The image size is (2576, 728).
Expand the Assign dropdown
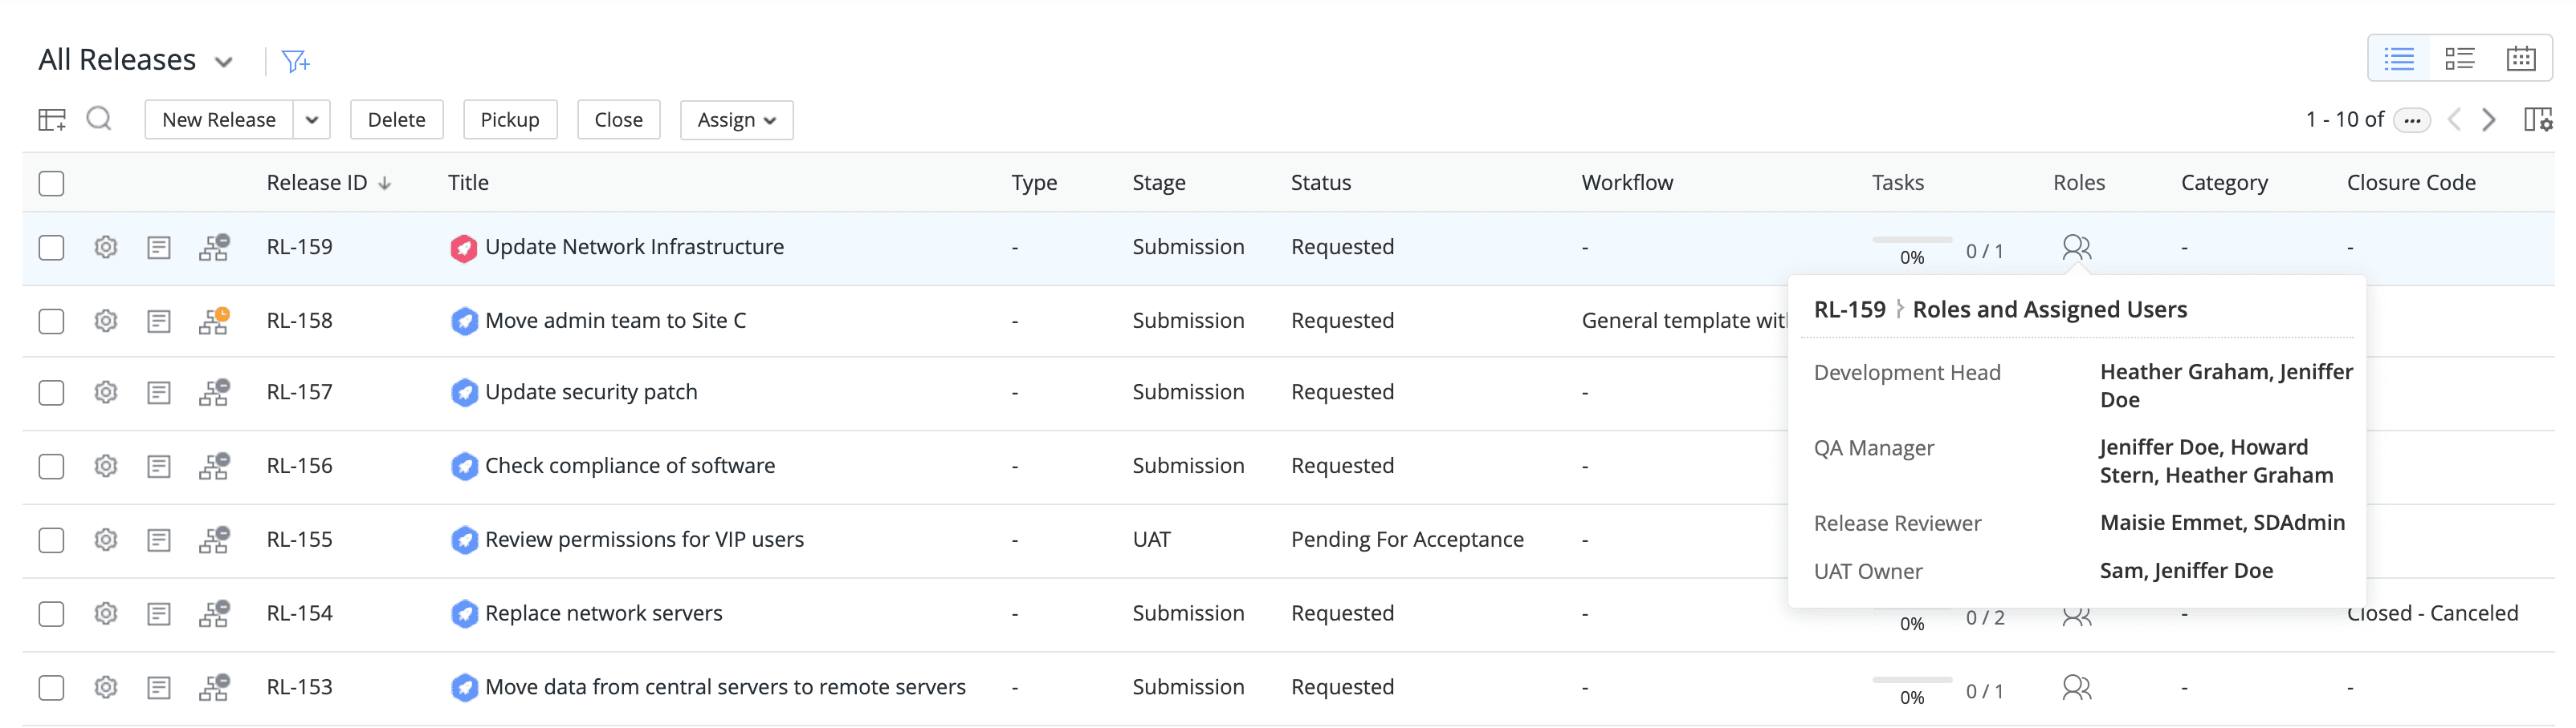coord(736,119)
